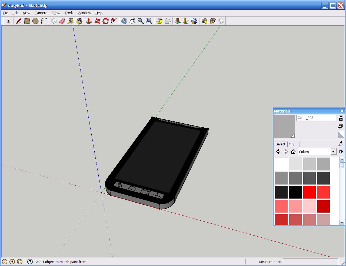The image size is (346, 266).
Task: Click the Color_003 material name field
Action: coord(316,118)
